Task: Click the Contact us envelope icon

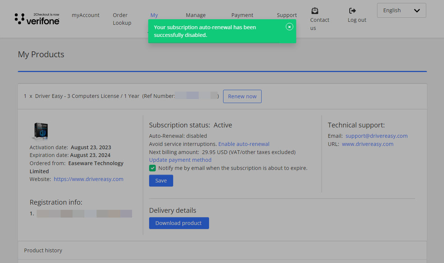Action: (314, 11)
